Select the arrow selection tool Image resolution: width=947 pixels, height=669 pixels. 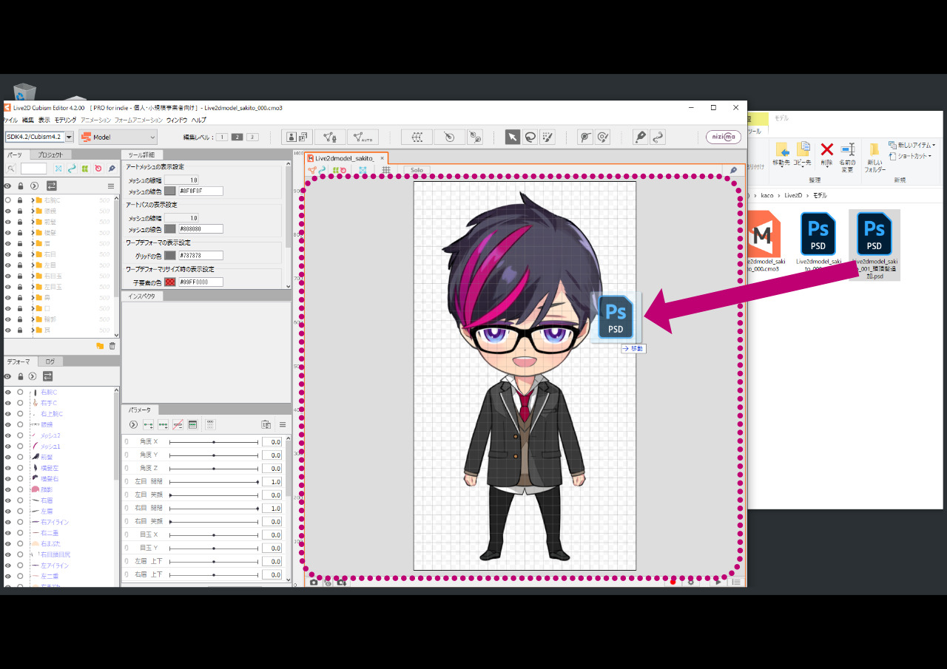click(512, 137)
